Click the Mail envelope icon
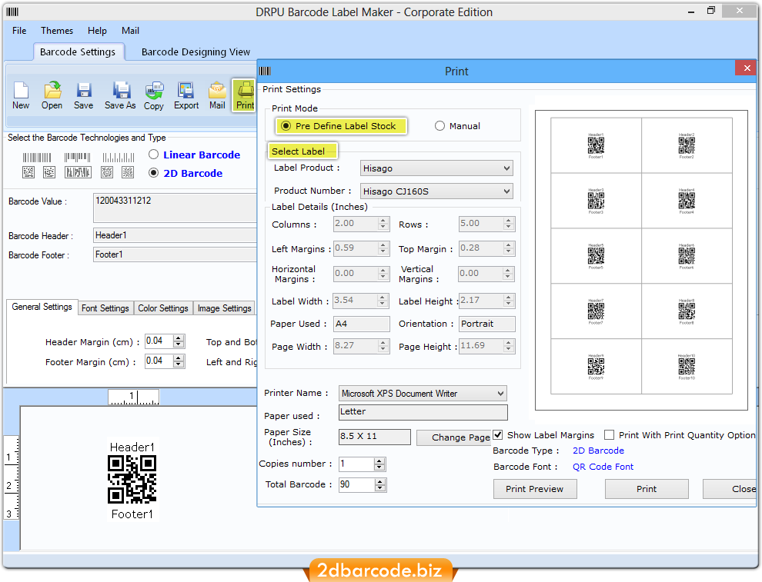The image size is (762, 582). [217, 95]
